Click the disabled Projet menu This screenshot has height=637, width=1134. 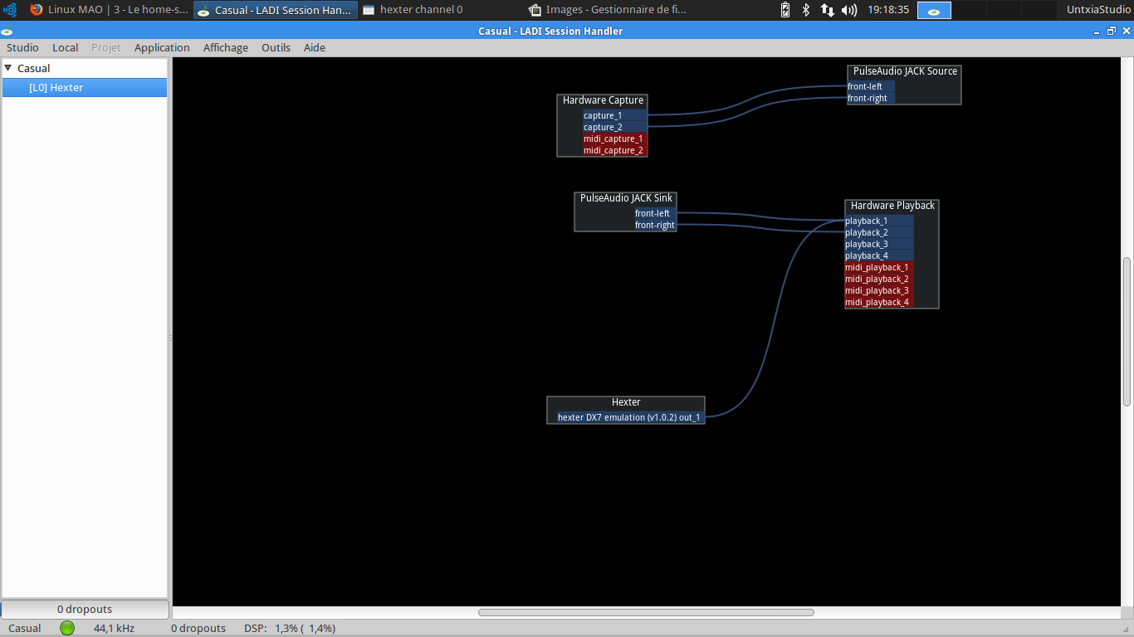click(x=106, y=47)
